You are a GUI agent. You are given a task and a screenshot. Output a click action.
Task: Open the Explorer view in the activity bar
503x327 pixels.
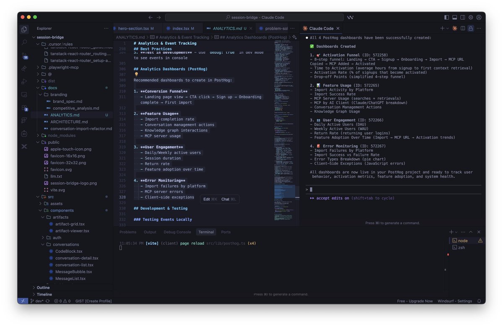click(24, 29)
